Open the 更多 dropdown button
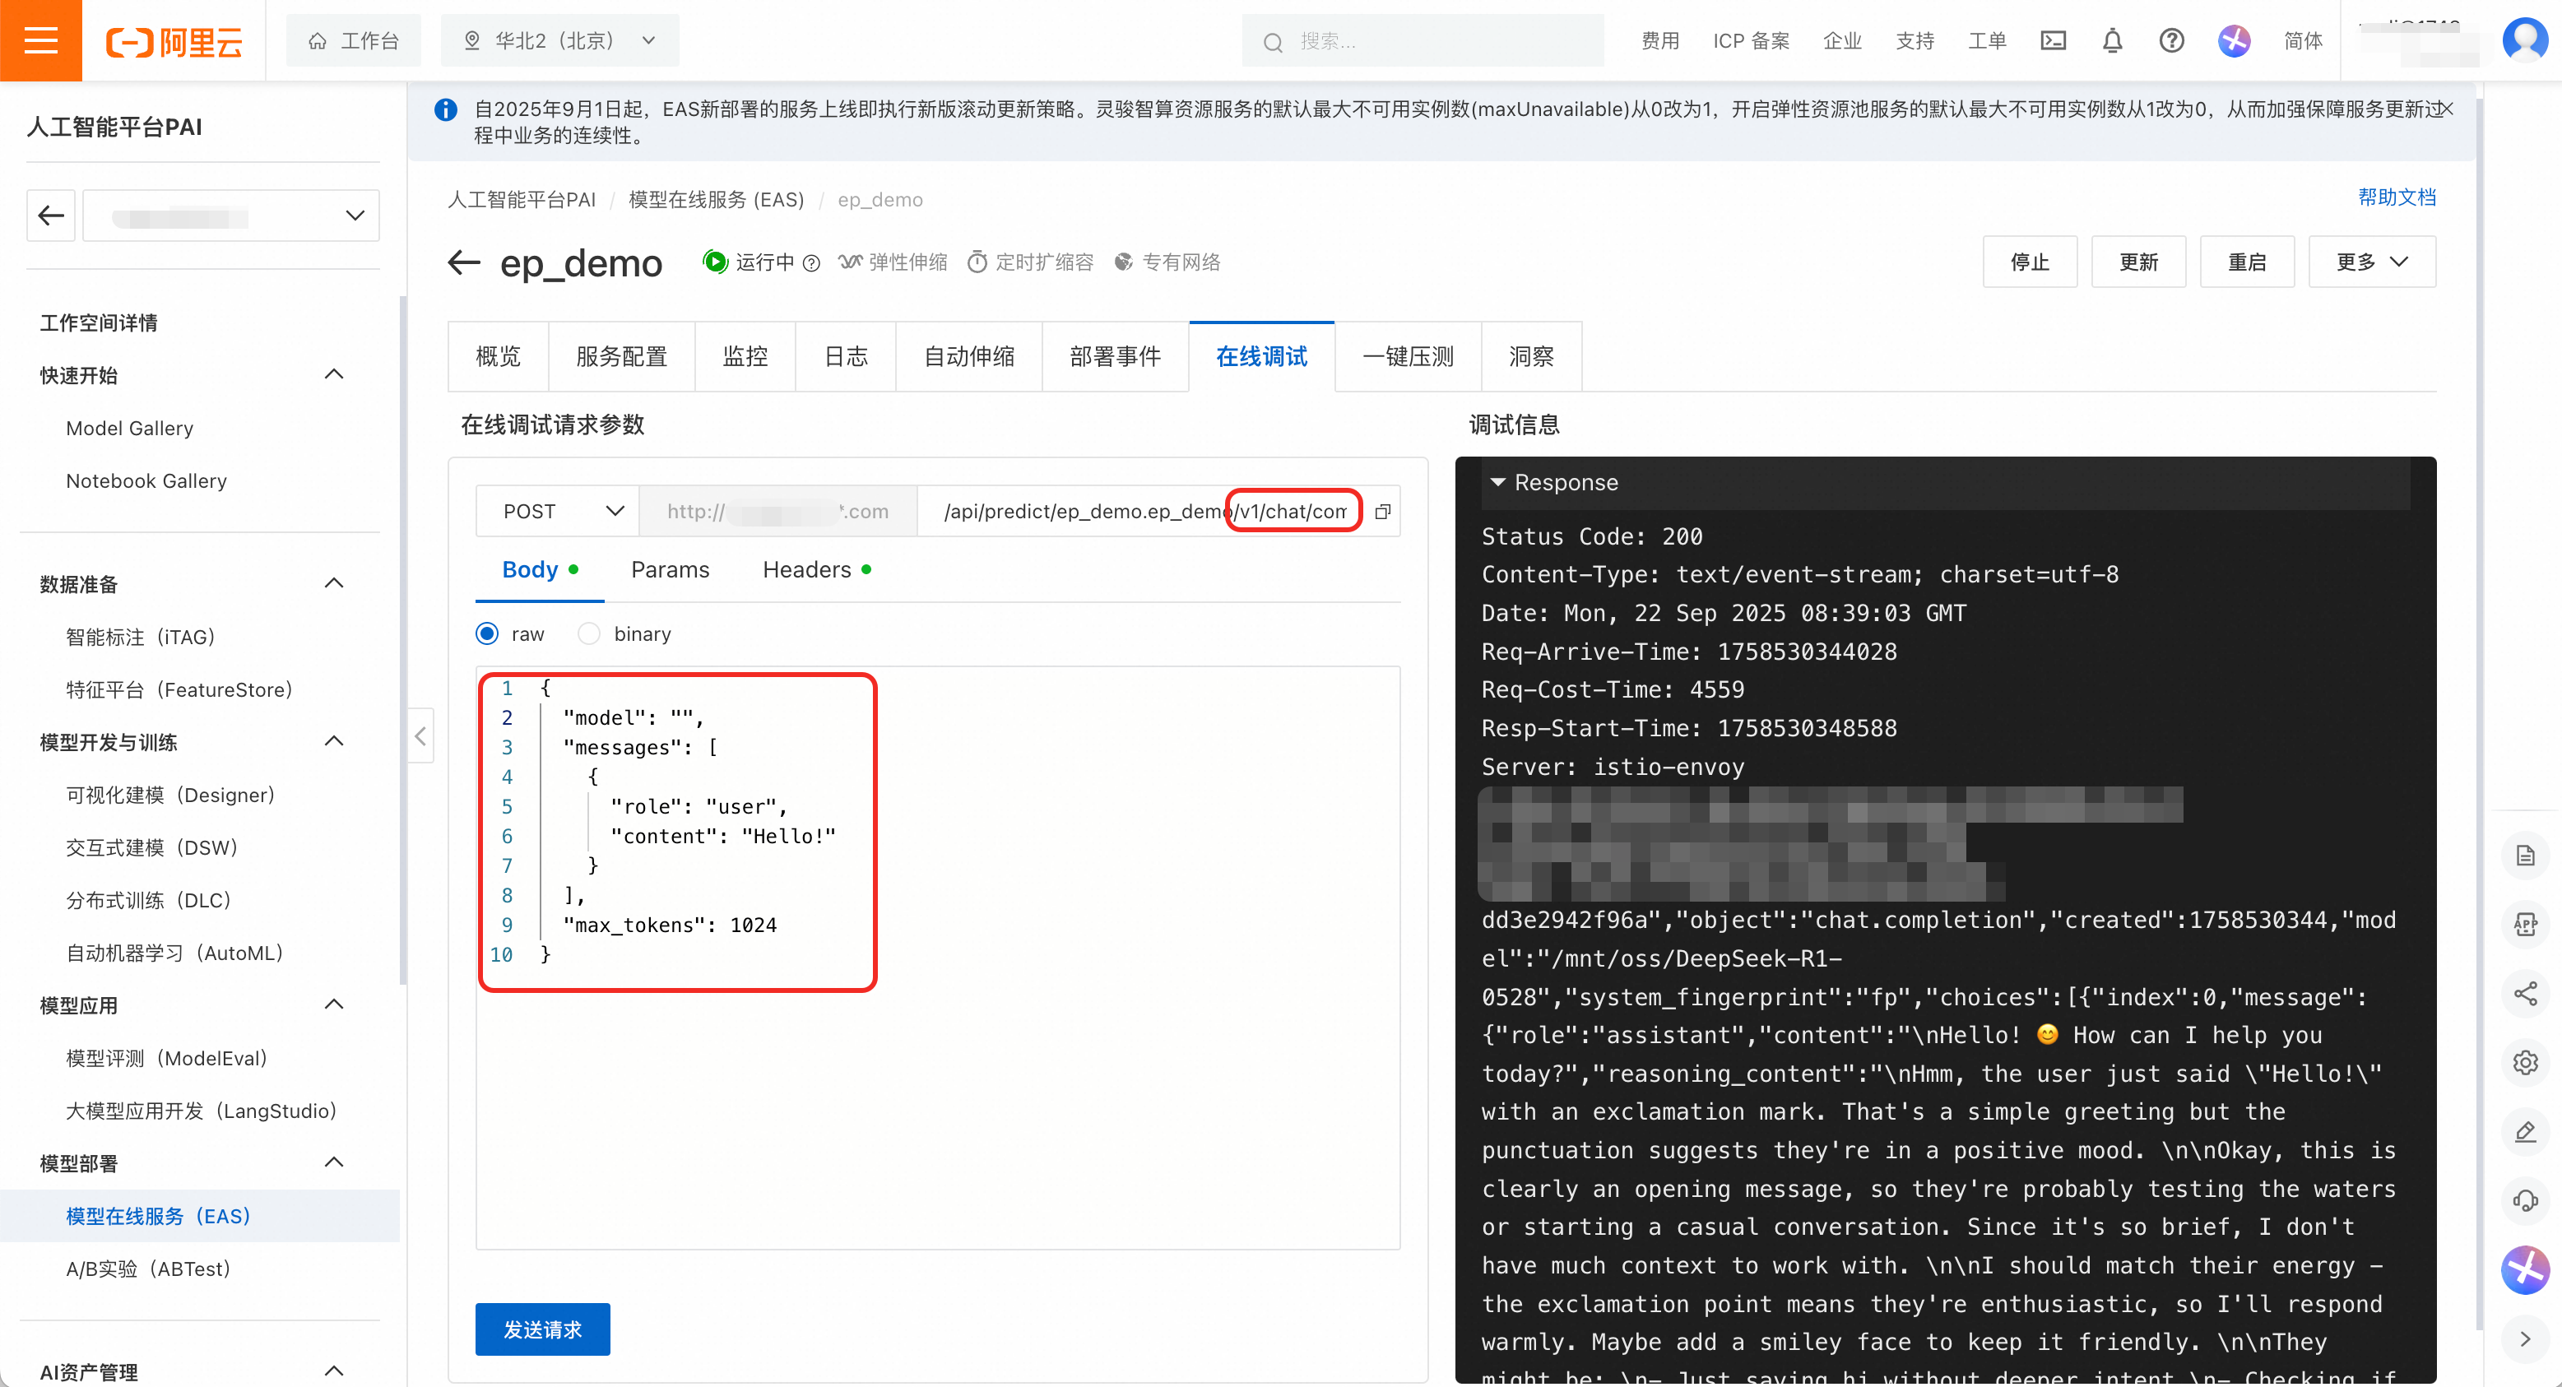This screenshot has width=2562, height=1387. click(x=2371, y=262)
